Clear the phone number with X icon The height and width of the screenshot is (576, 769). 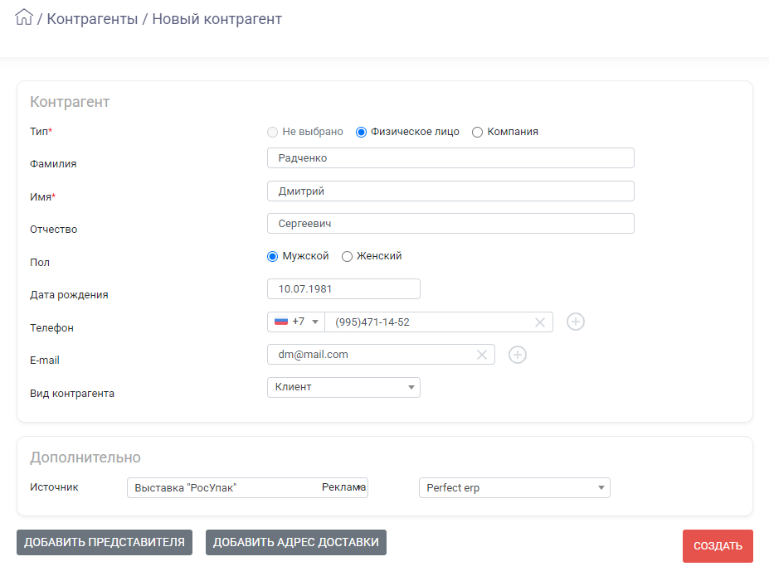pyautogui.click(x=539, y=322)
